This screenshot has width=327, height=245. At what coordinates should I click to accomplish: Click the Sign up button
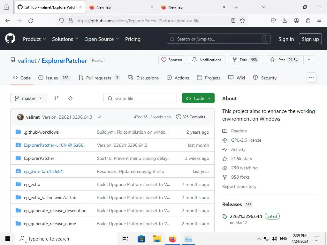point(310,39)
